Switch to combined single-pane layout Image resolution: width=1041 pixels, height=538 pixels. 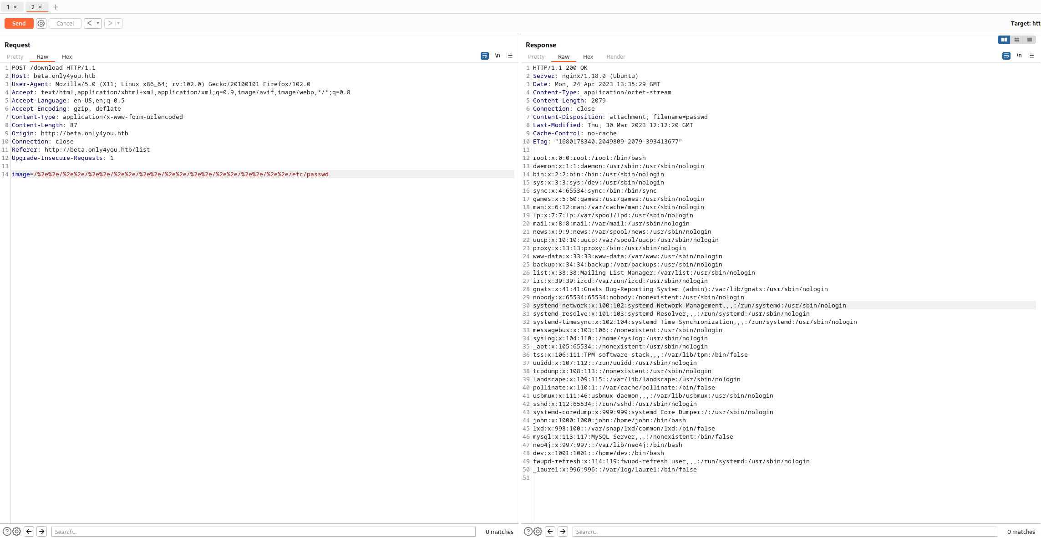click(1029, 40)
